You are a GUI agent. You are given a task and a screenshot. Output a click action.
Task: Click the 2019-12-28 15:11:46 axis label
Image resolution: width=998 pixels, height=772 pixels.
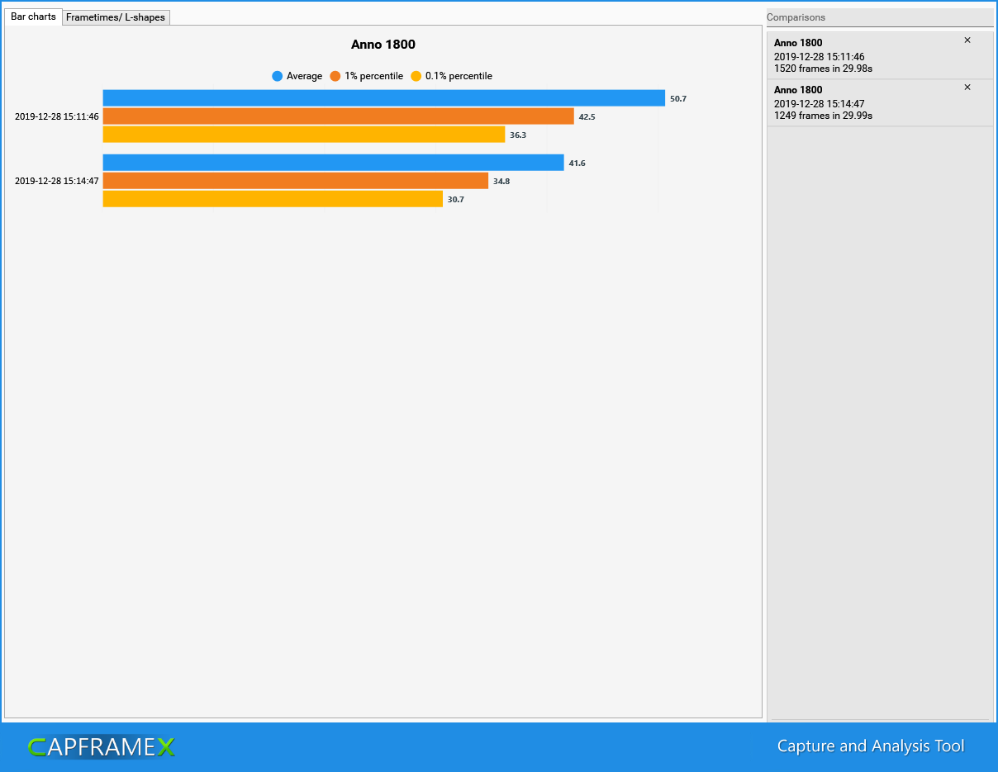pyautogui.click(x=57, y=116)
